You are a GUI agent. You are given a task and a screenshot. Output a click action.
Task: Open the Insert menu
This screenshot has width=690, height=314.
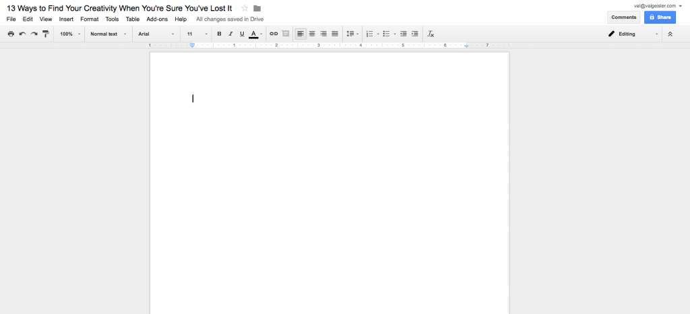[x=66, y=20]
